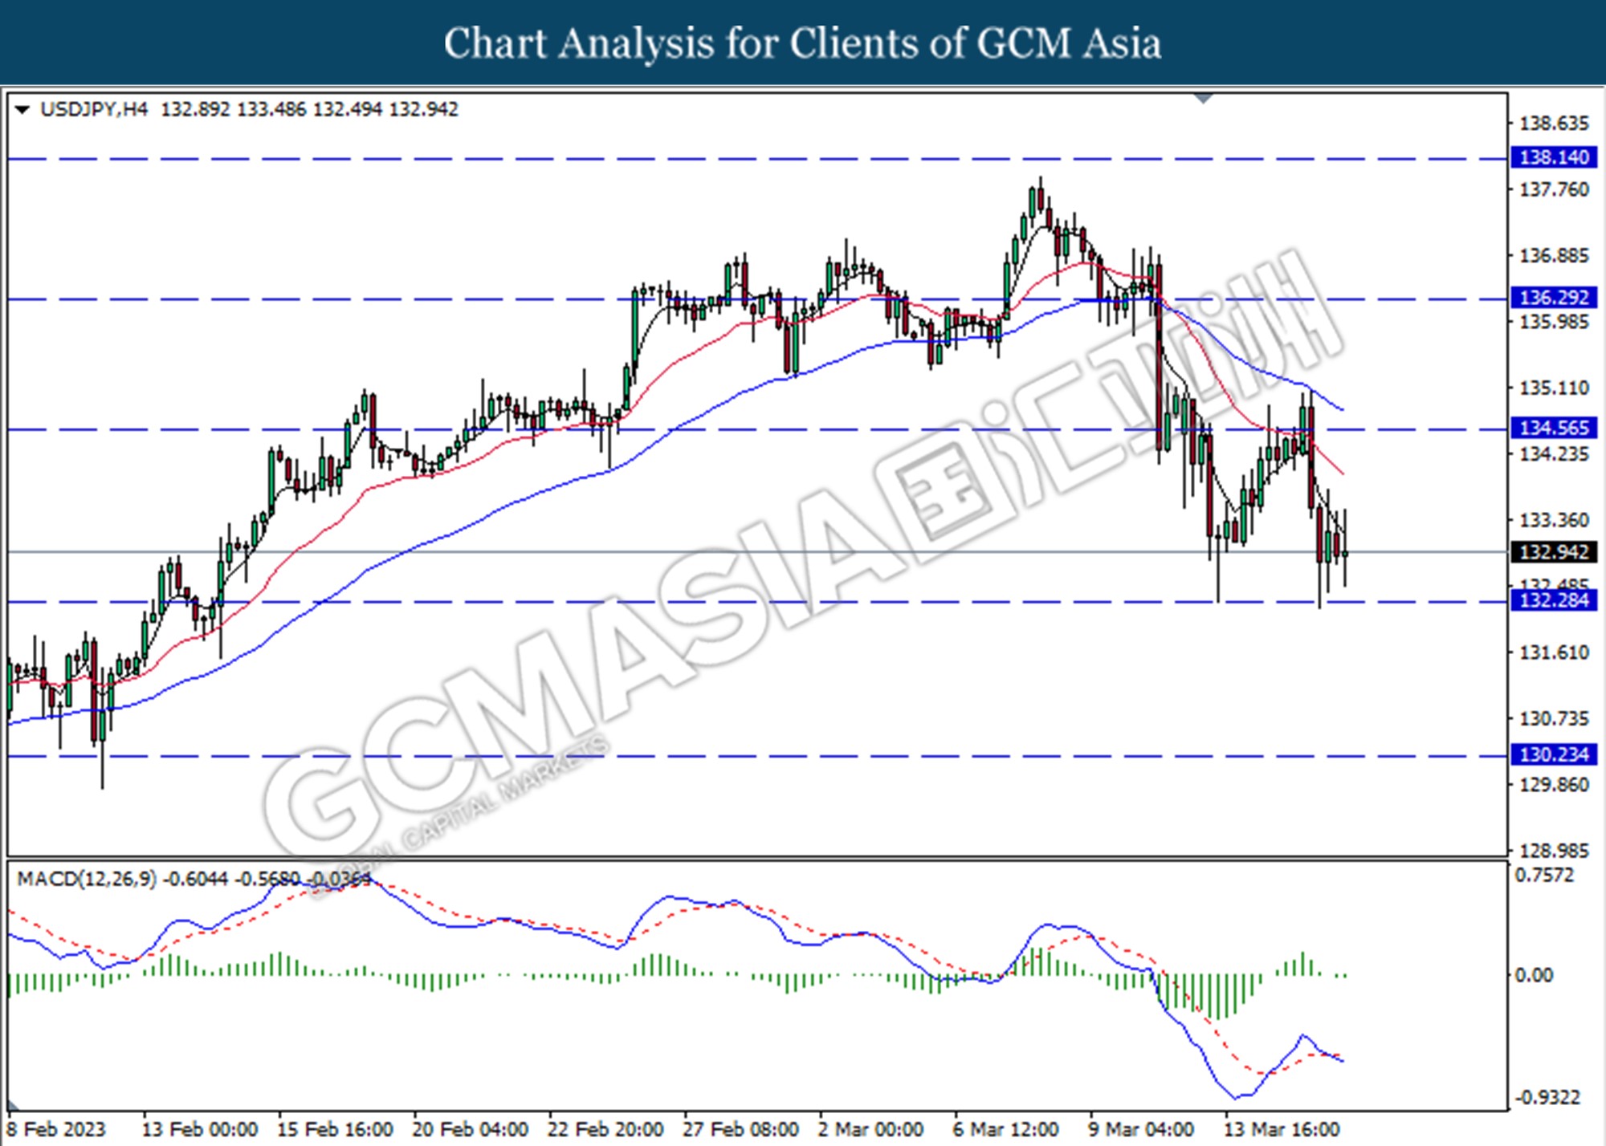The width and height of the screenshot is (1606, 1146).
Task: Select the 134.565 price level label
Action: pos(1554,428)
